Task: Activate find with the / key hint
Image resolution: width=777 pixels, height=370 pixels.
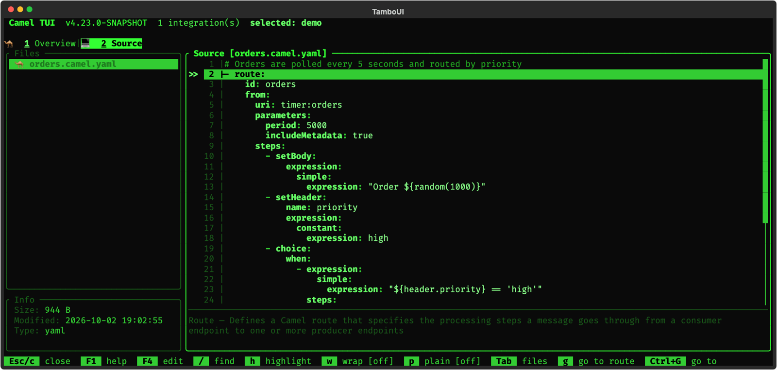Action: coord(214,361)
